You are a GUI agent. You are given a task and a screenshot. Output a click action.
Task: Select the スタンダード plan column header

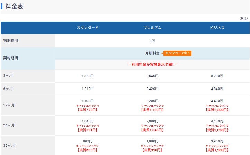[x=87, y=28]
